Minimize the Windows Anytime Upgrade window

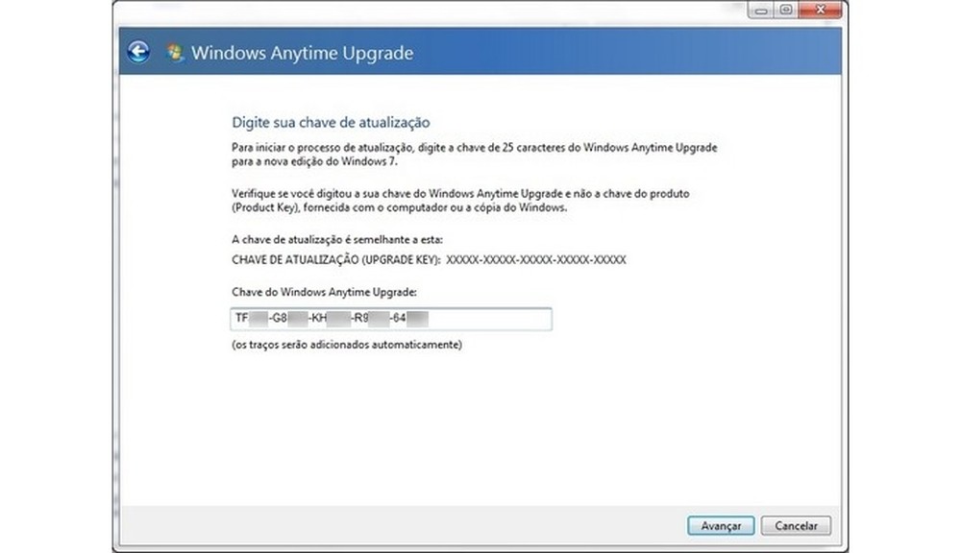tap(762, 11)
